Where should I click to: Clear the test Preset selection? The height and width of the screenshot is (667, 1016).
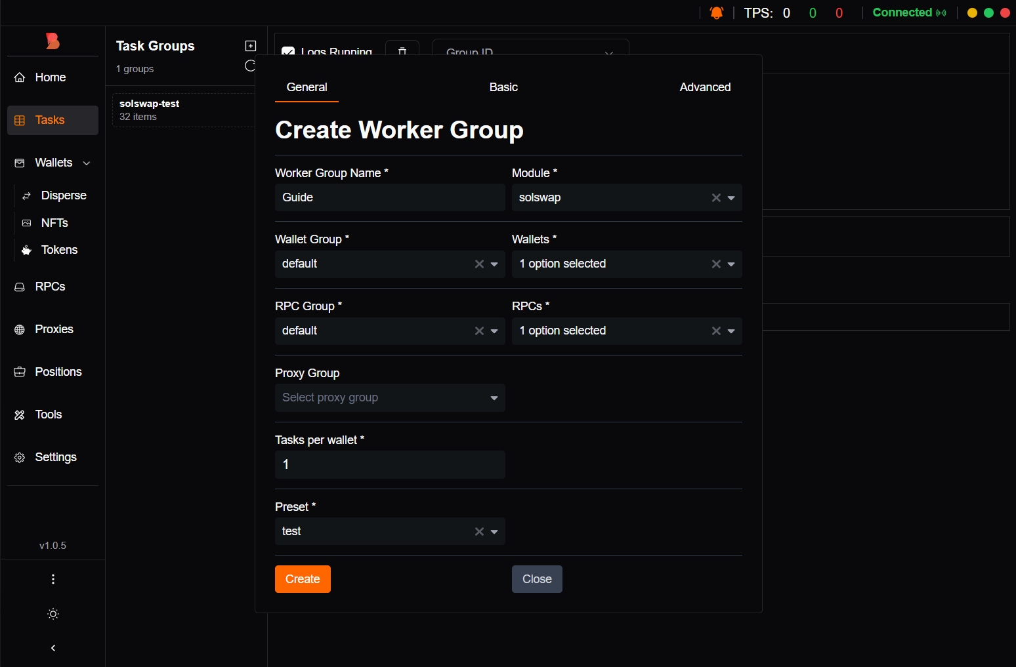479,532
